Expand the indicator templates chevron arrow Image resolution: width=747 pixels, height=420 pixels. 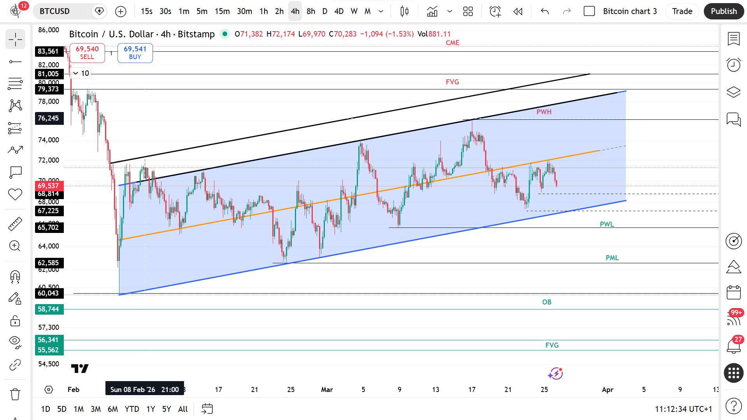(x=450, y=11)
